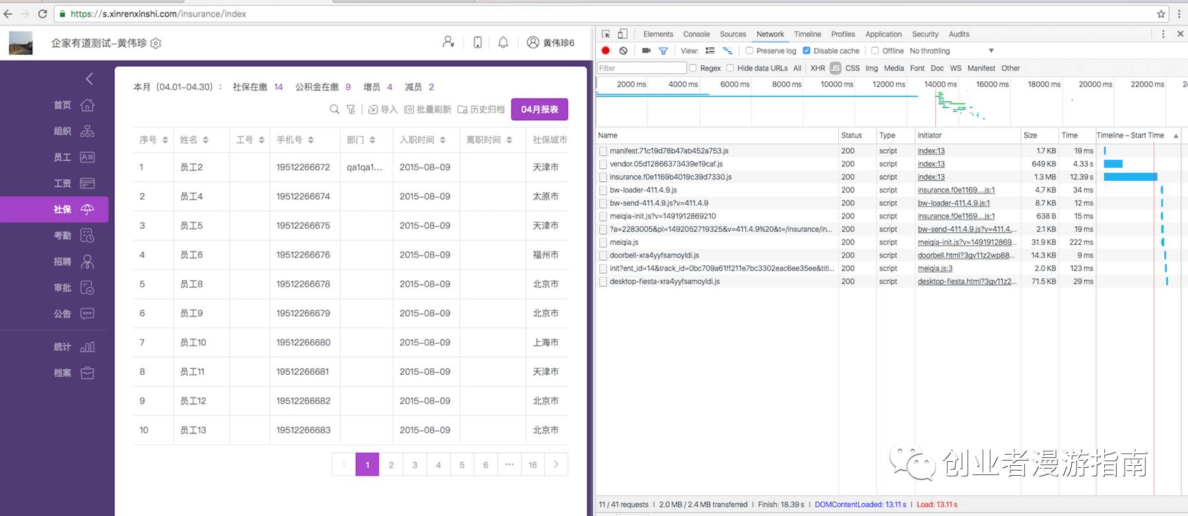The width and height of the screenshot is (1188, 516).
Task: Switch to DevTools Elements tab
Action: coord(658,34)
